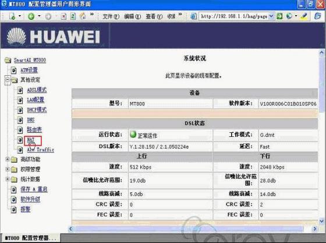Open the 保存 & 重启 link
This screenshot has height=243, width=326.
(34, 189)
